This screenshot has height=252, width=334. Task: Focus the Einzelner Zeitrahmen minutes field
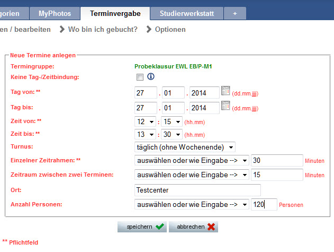coord(277,160)
